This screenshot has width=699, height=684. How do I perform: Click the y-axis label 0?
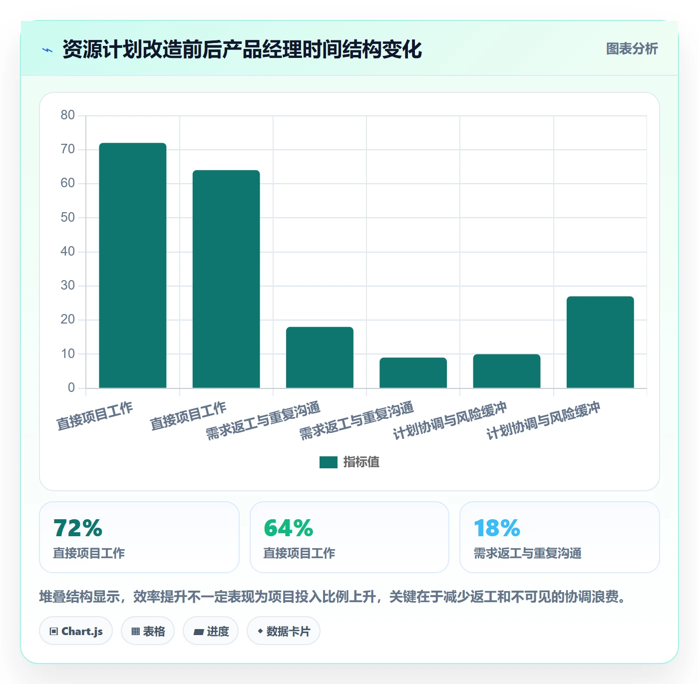(71, 388)
